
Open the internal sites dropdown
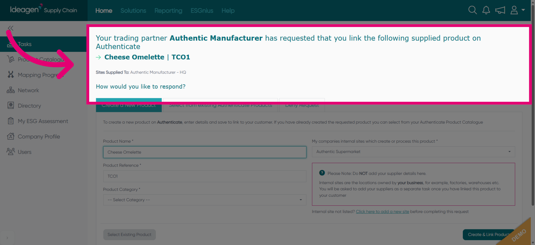(414, 152)
